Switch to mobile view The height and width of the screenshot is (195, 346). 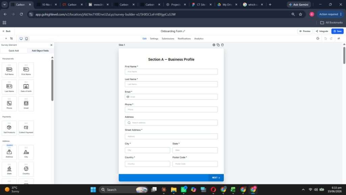pyautogui.click(x=26, y=39)
